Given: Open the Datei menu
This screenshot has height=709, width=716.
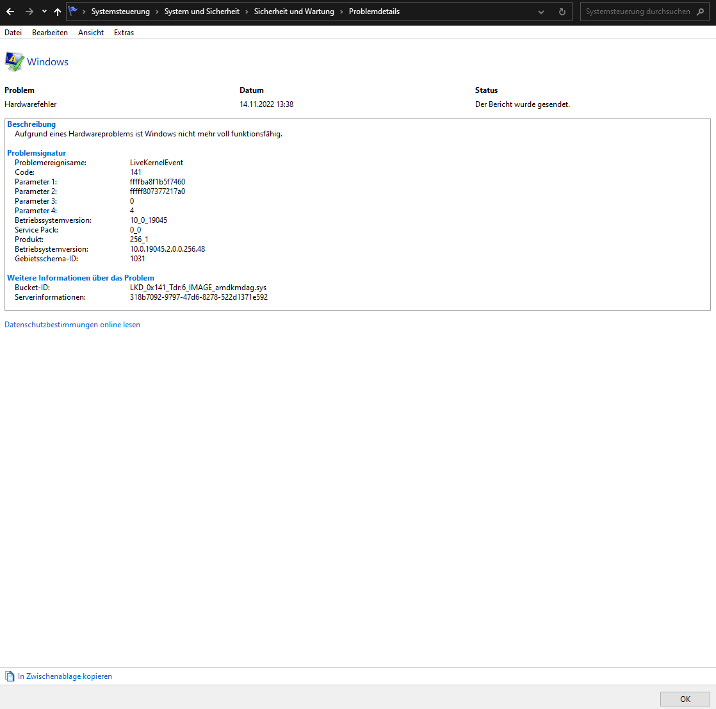Looking at the screenshot, I should [x=13, y=33].
